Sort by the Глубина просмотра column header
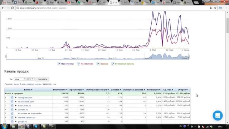 [x=97, y=90]
